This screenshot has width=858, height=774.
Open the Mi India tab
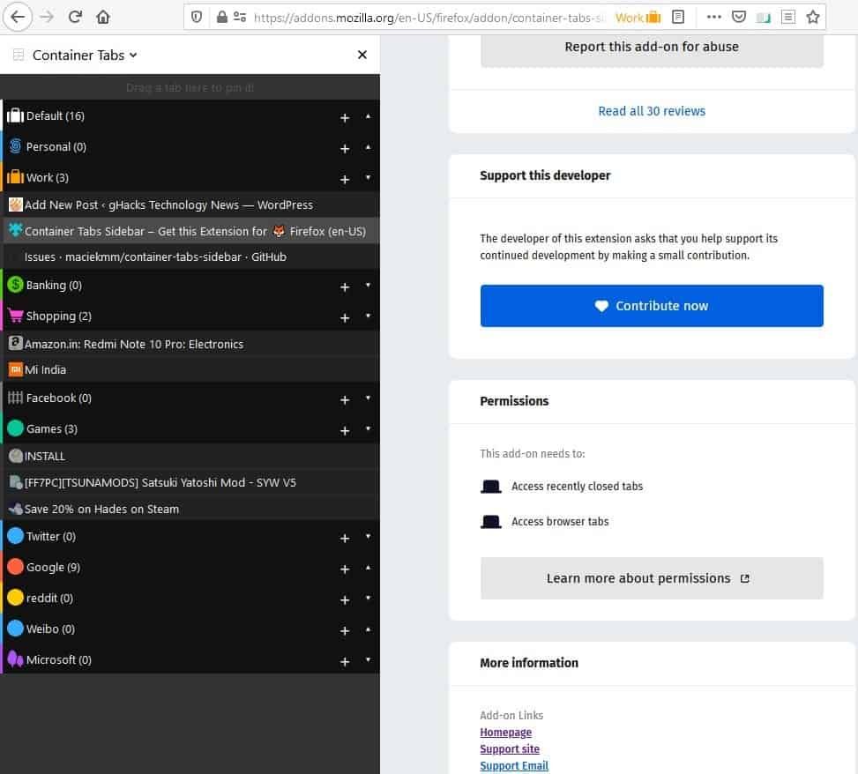pyautogui.click(x=191, y=369)
